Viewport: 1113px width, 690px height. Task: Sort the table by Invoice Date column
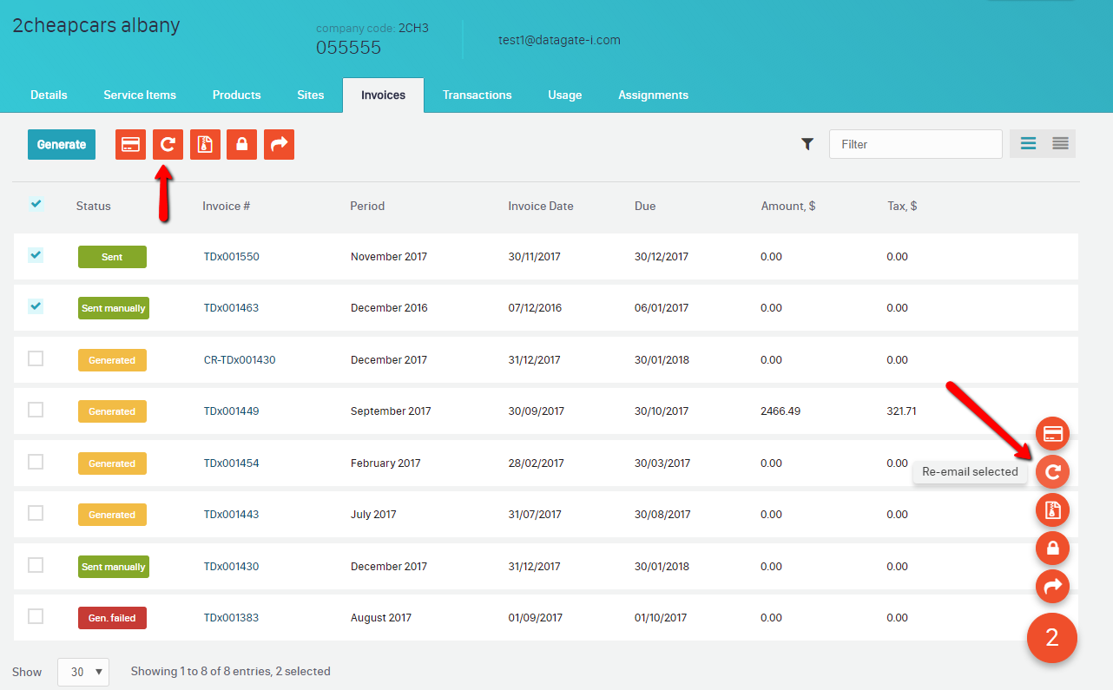[x=540, y=207]
